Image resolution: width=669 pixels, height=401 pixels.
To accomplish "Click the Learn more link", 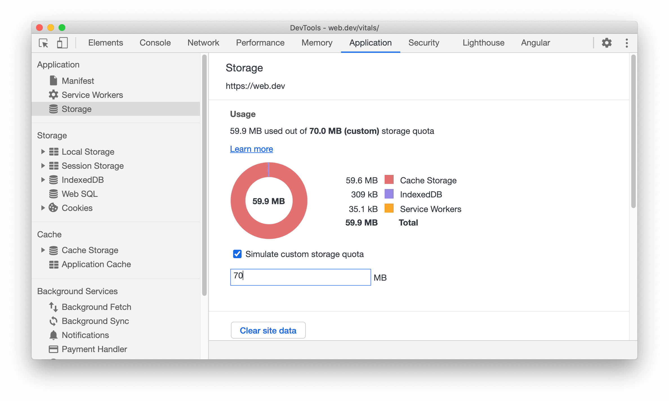I will pos(252,149).
